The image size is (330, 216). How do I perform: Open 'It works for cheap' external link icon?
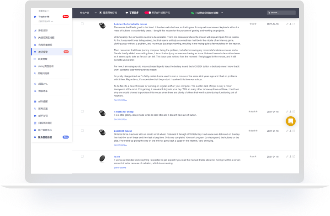293,112
